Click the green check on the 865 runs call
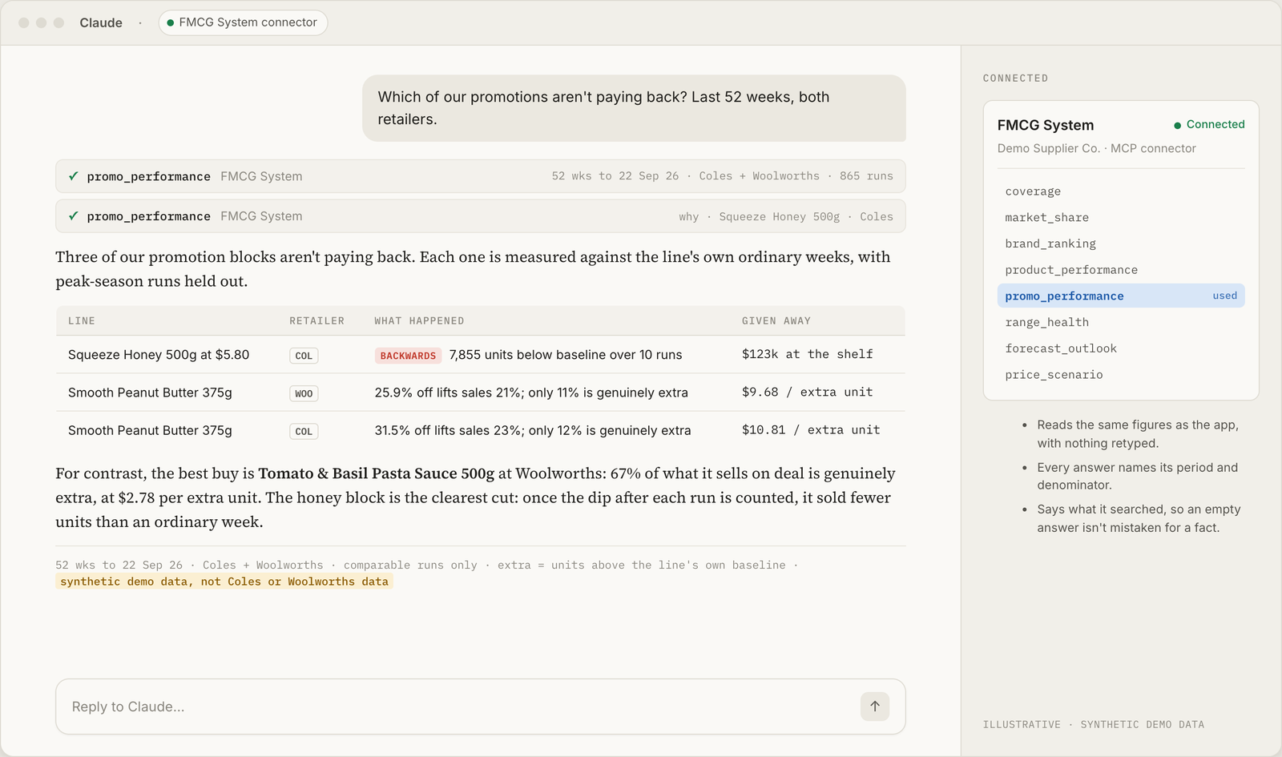Screen dimensions: 1282x757 coord(74,176)
